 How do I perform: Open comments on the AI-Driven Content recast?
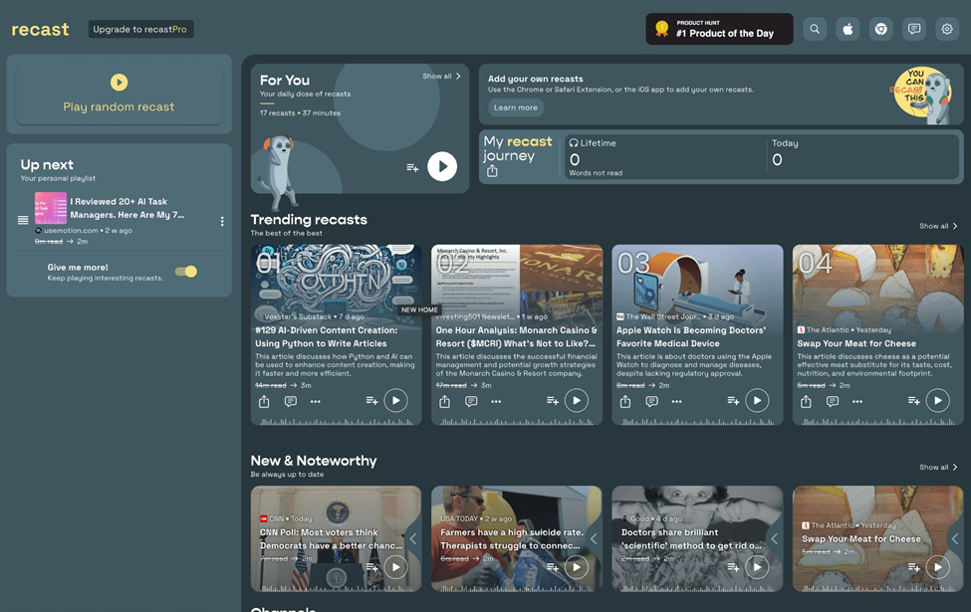click(x=290, y=401)
